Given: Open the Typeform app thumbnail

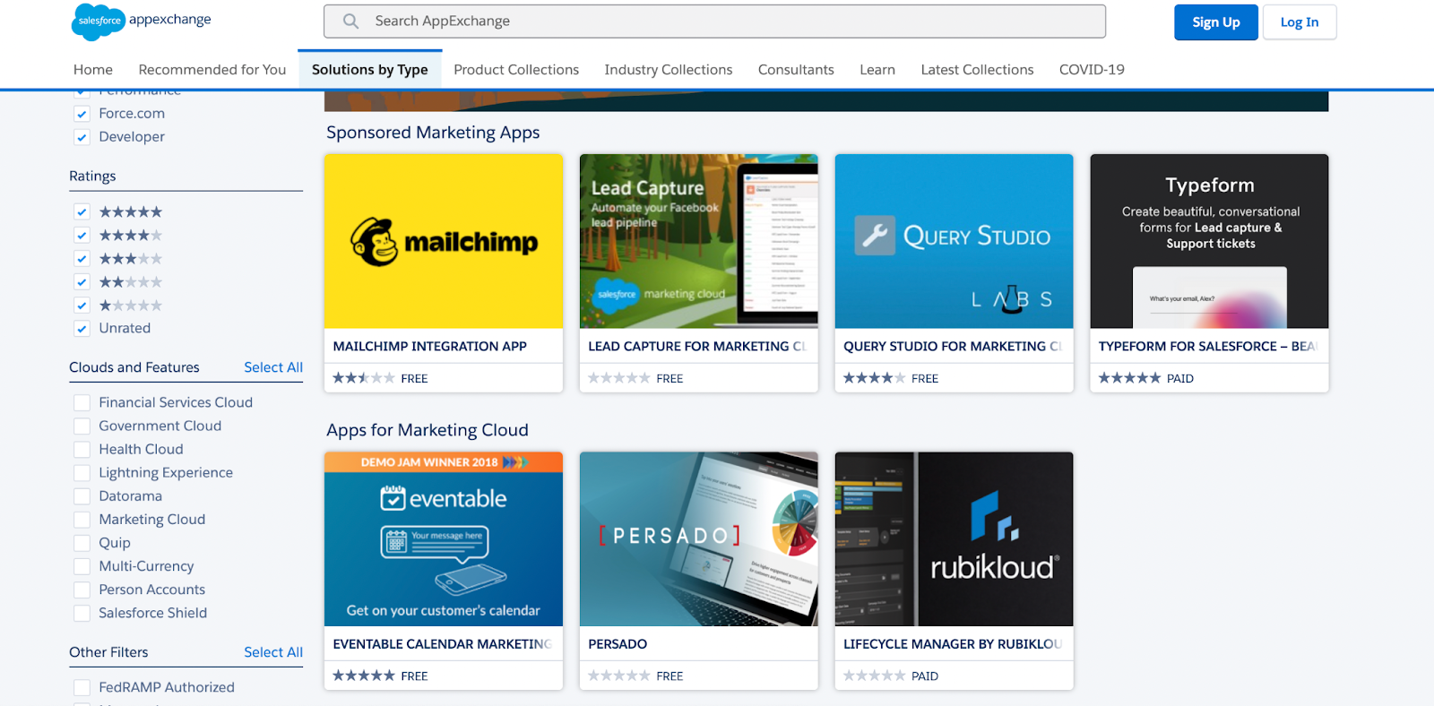Looking at the screenshot, I should point(1209,241).
